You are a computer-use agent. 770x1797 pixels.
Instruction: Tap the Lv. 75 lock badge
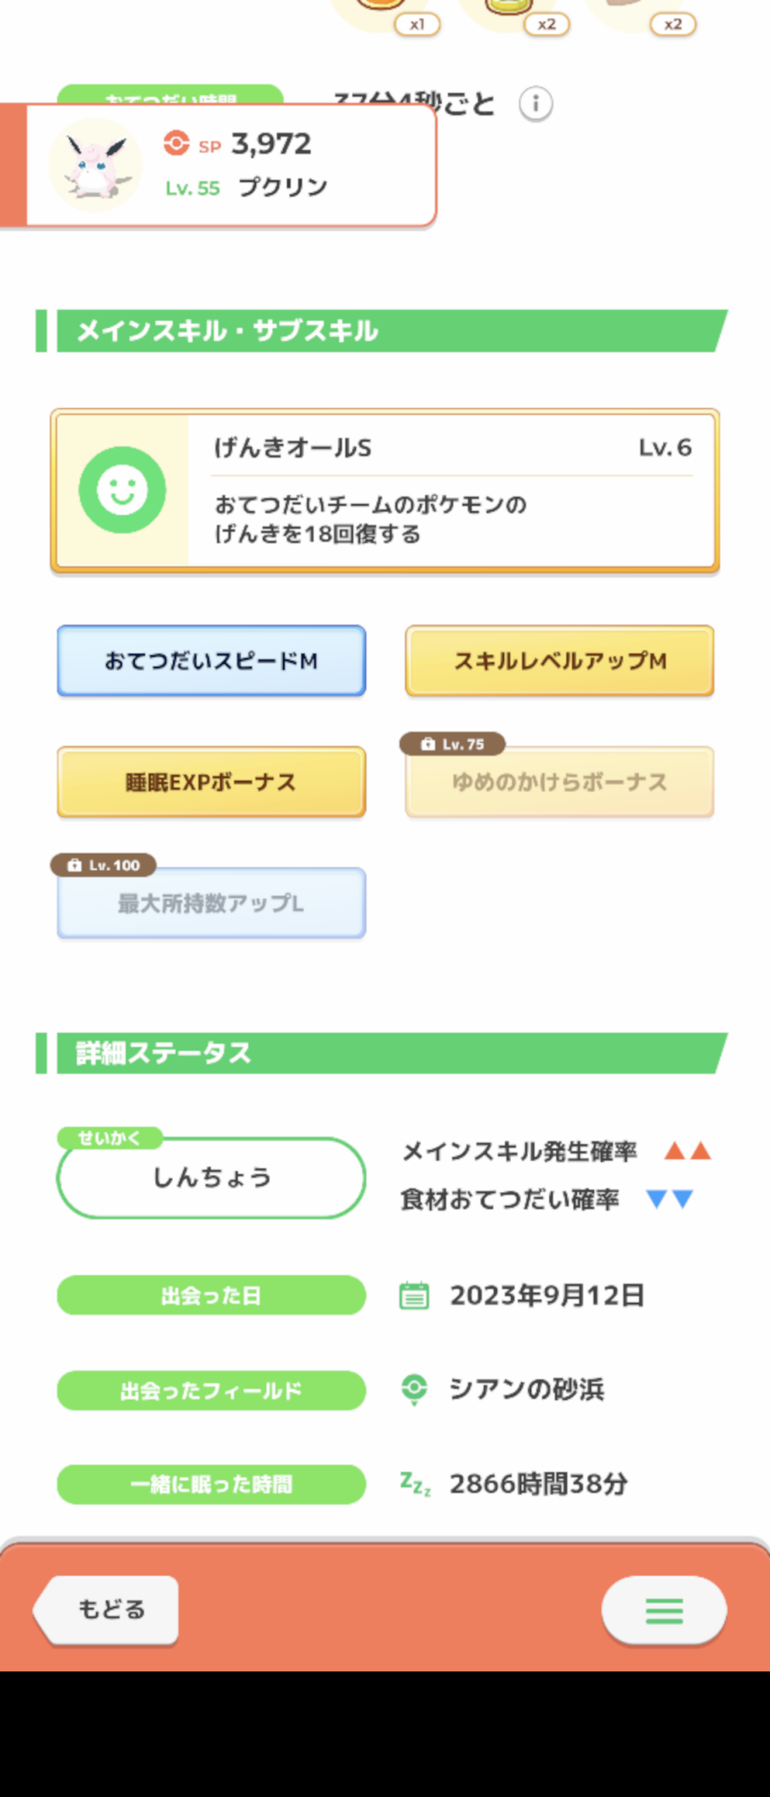[453, 744]
